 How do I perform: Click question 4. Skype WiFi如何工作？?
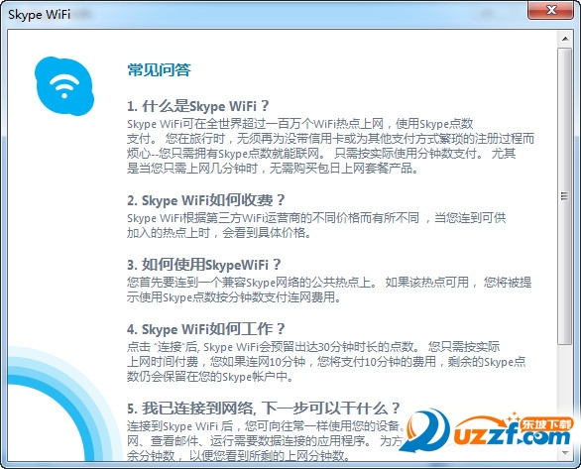(x=206, y=329)
